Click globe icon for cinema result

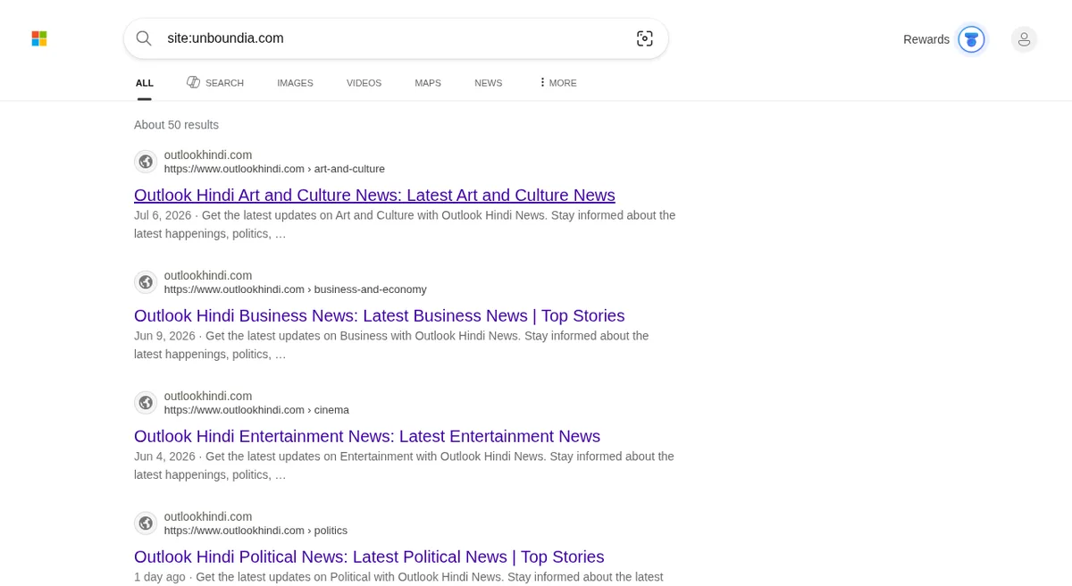(x=146, y=403)
